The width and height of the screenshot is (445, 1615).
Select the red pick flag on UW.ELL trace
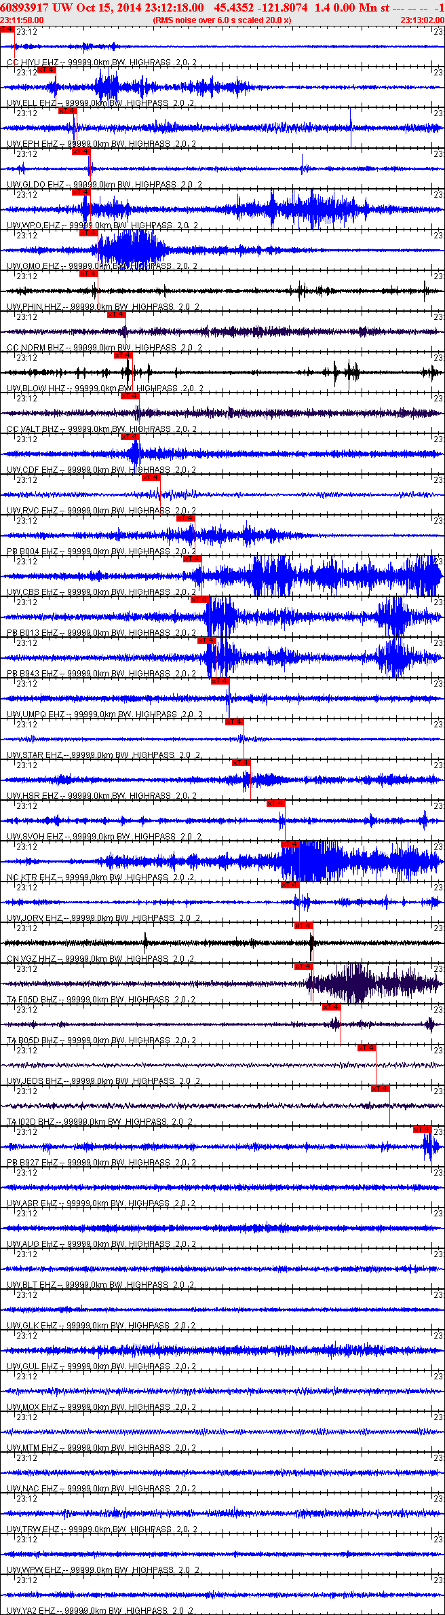click(x=46, y=70)
